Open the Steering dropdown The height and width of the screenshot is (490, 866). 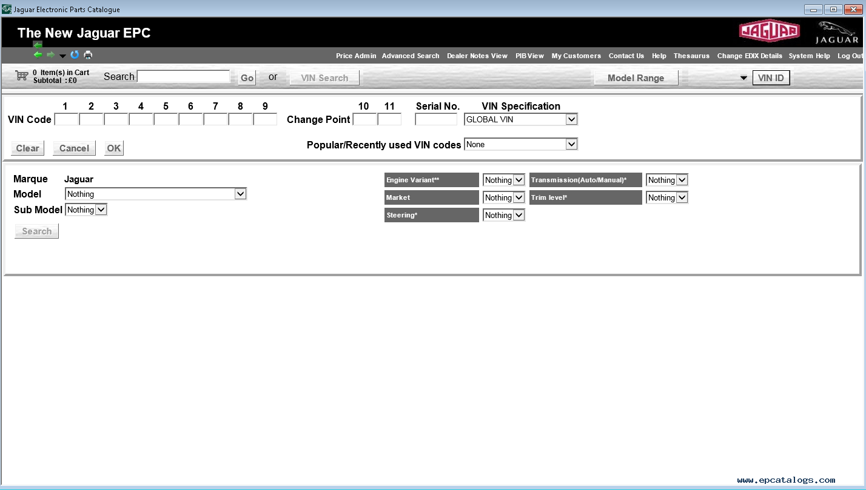[x=504, y=215]
